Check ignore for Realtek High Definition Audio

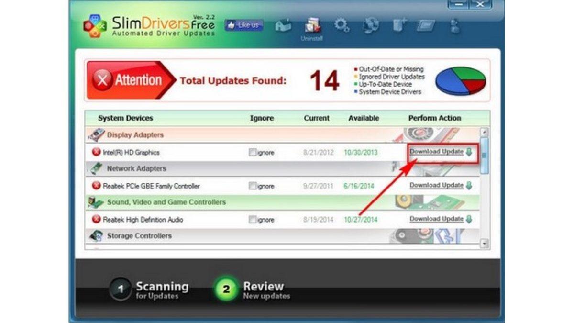[x=253, y=219]
